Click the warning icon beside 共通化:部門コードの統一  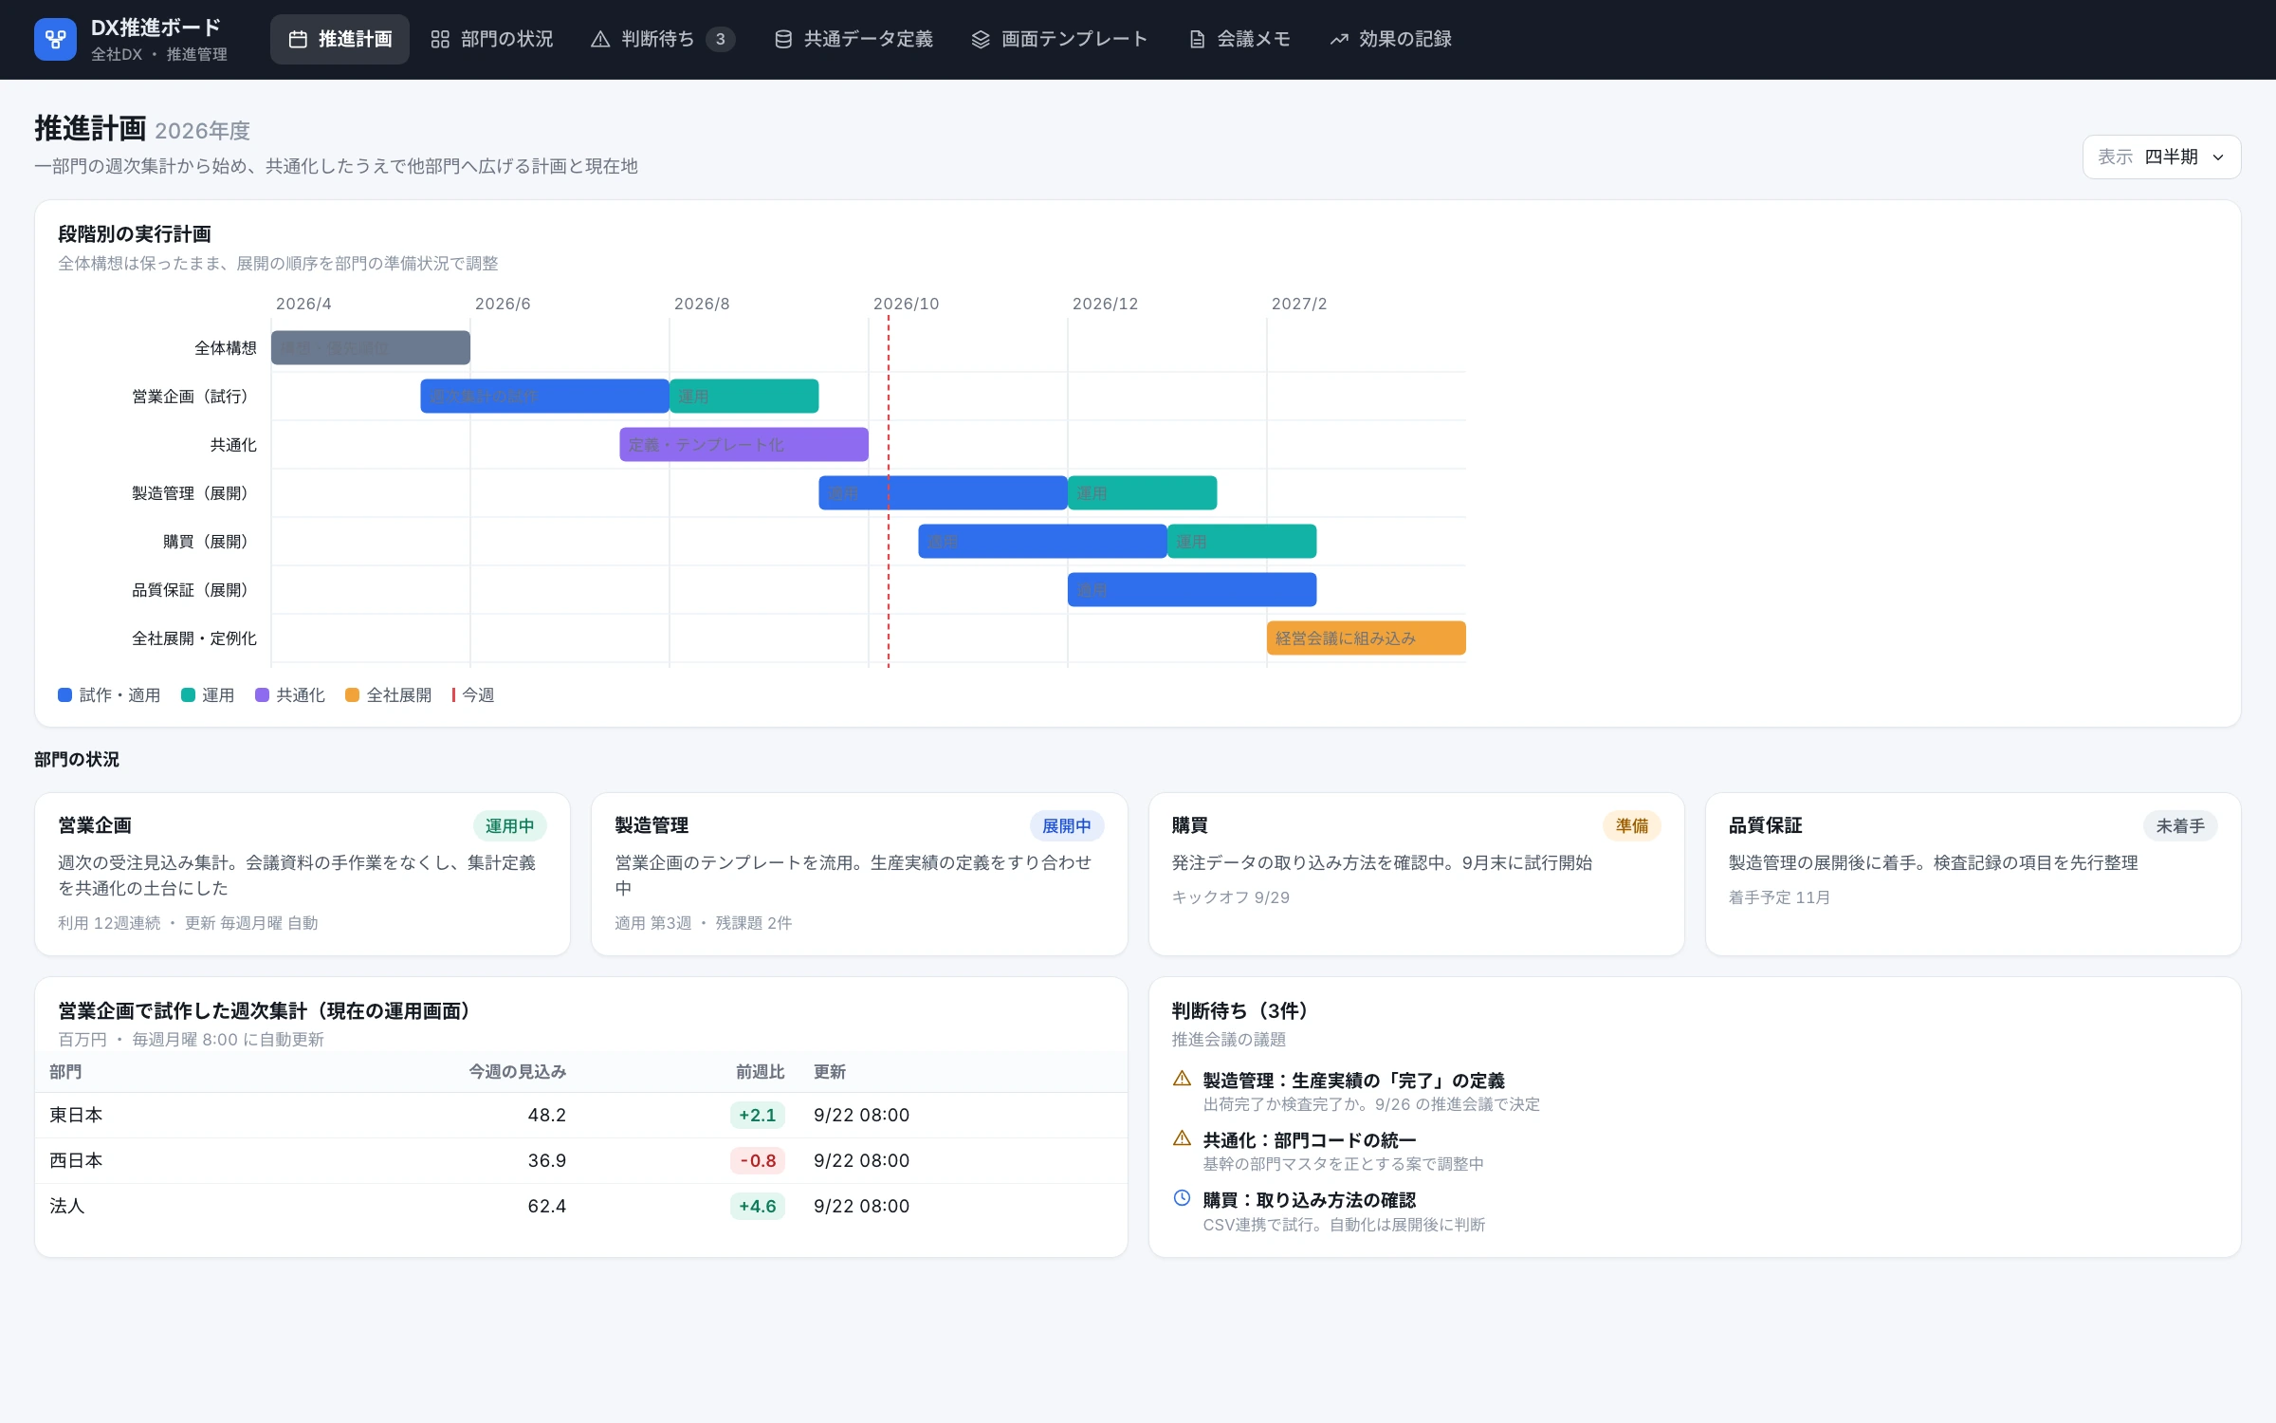1182,1138
